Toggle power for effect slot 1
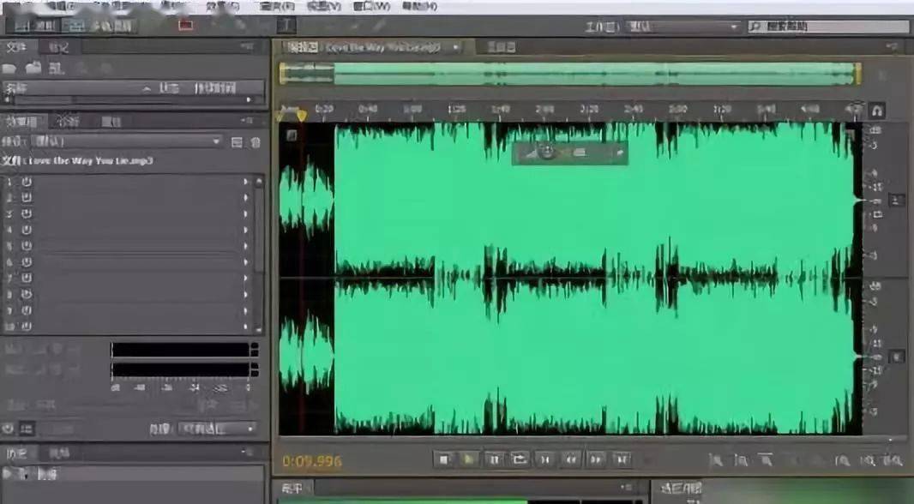The height and width of the screenshot is (504, 914). point(27,182)
